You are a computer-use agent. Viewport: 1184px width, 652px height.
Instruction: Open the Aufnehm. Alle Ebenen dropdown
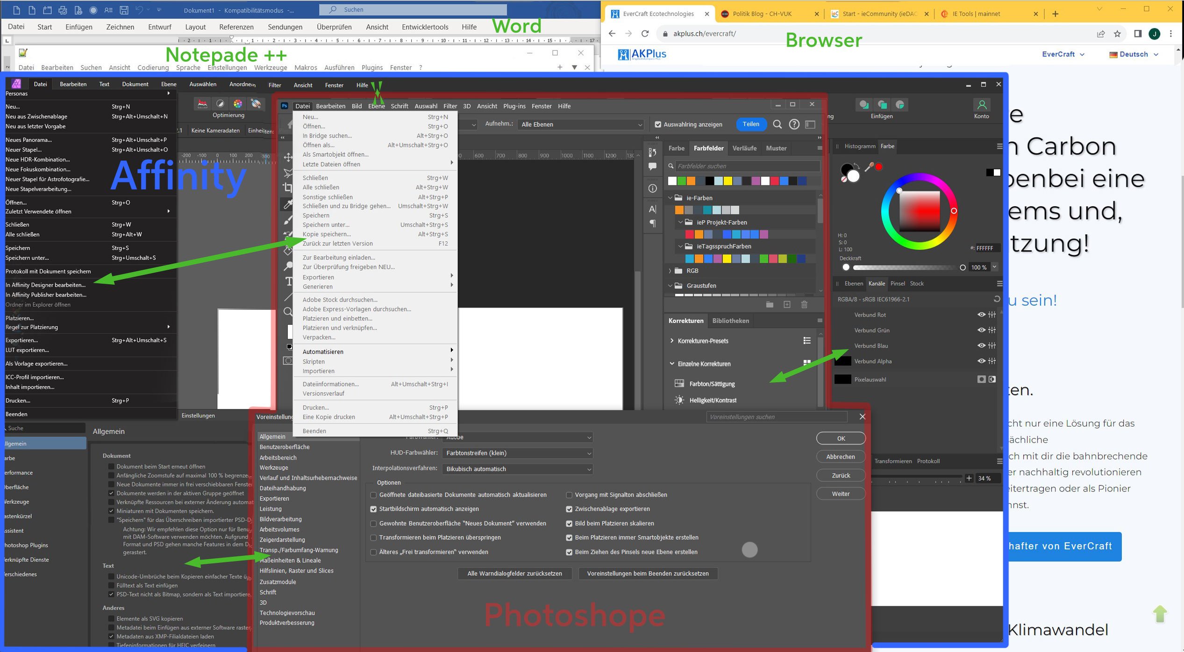click(x=581, y=124)
